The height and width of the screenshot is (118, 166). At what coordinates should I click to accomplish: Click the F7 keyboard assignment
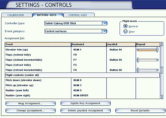[75, 60]
